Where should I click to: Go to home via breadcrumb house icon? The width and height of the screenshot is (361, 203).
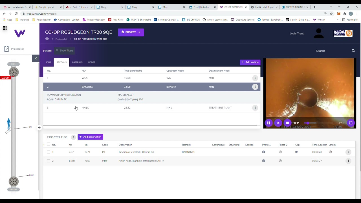[x=47, y=39]
